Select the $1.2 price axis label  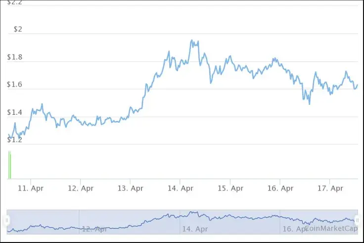point(15,140)
